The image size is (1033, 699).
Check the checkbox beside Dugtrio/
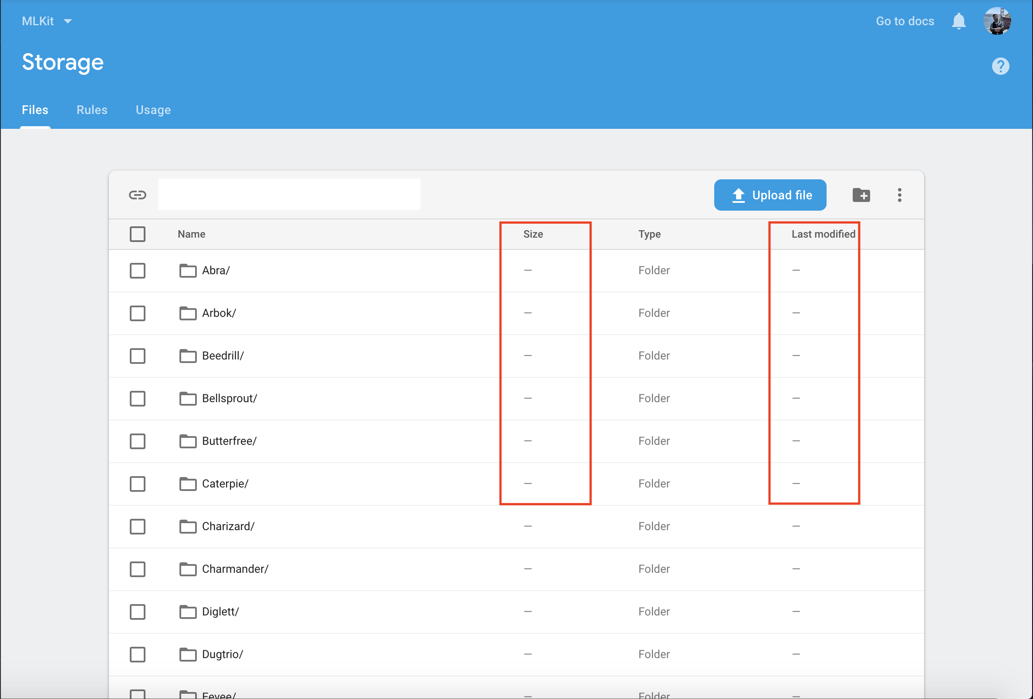pos(137,654)
